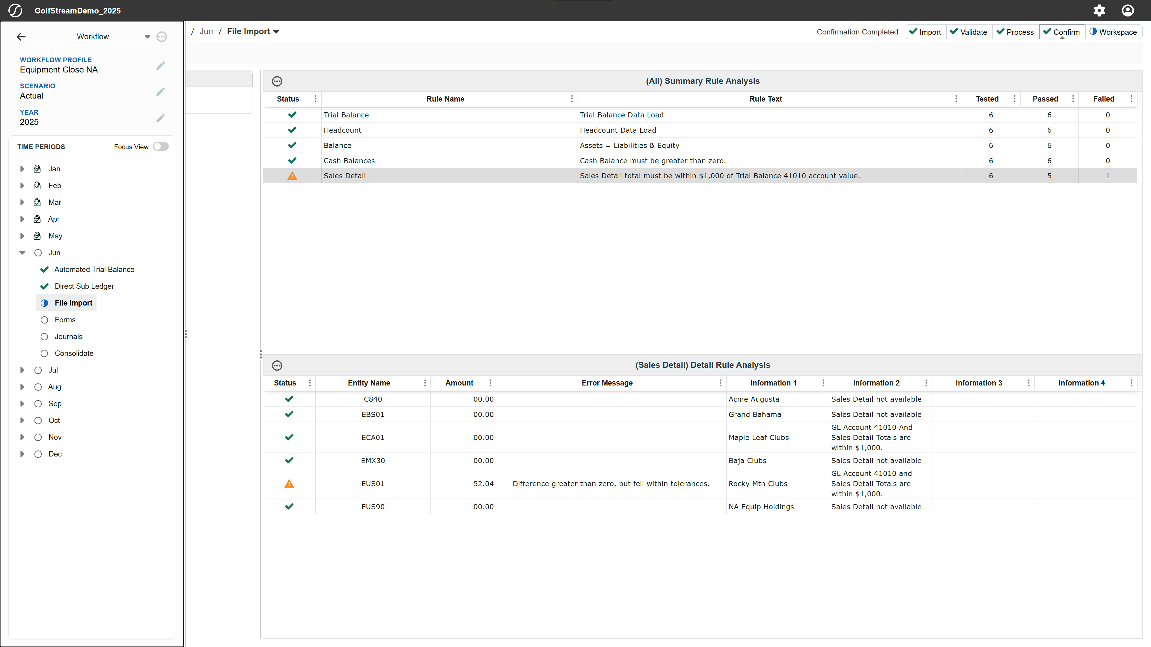
Task: Open Detail Rule Analysis ellipsis options icon
Action: [x=277, y=366]
